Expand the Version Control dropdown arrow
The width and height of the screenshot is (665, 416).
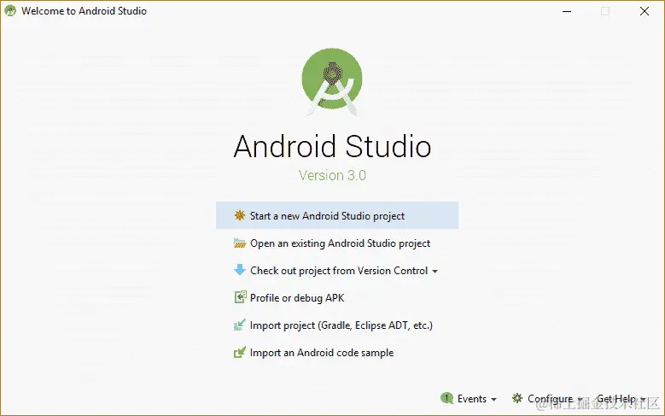(435, 272)
